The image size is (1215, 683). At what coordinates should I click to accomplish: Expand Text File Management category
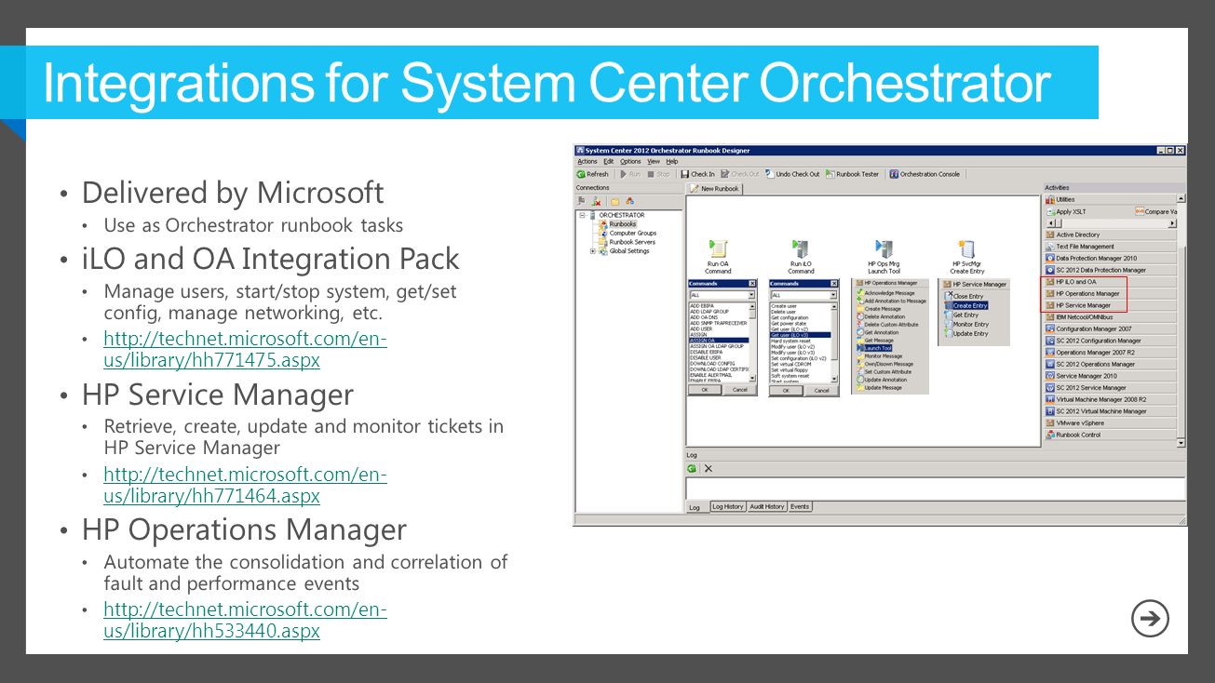pyautogui.click(x=1110, y=247)
